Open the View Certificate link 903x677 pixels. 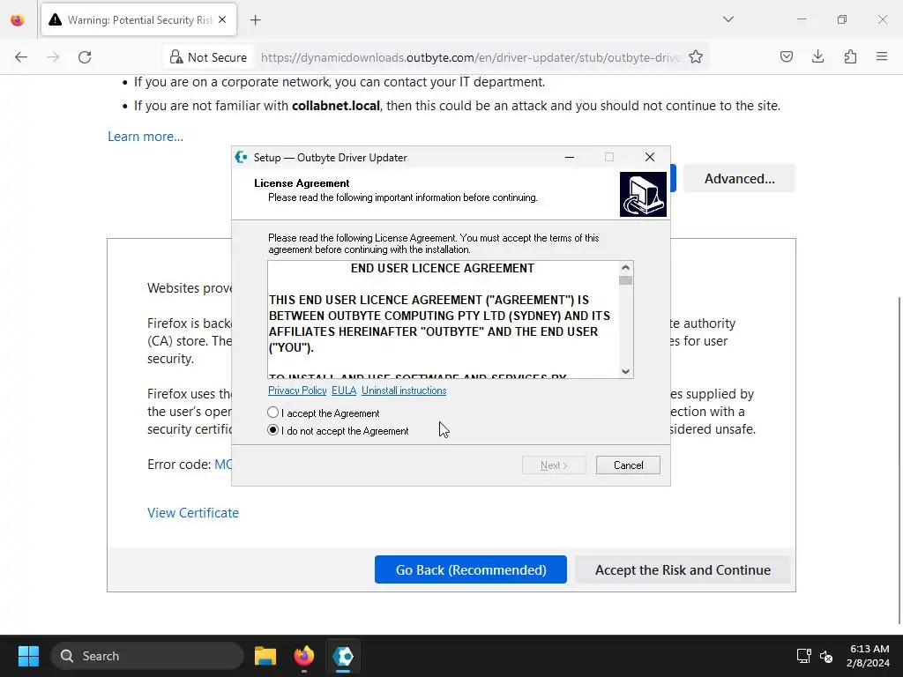point(193,513)
